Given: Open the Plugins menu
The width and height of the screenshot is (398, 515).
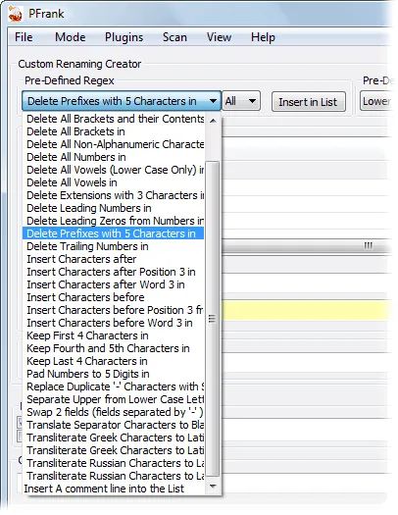Looking at the screenshot, I should 124,37.
